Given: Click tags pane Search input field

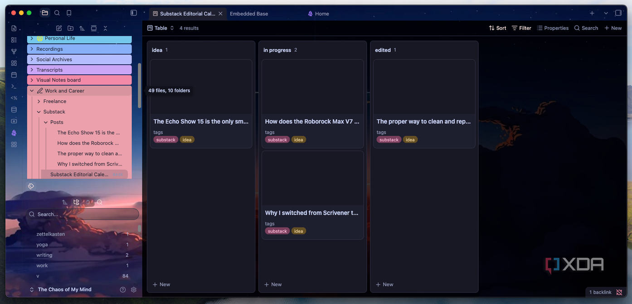Looking at the screenshot, I should [x=83, y=214].
